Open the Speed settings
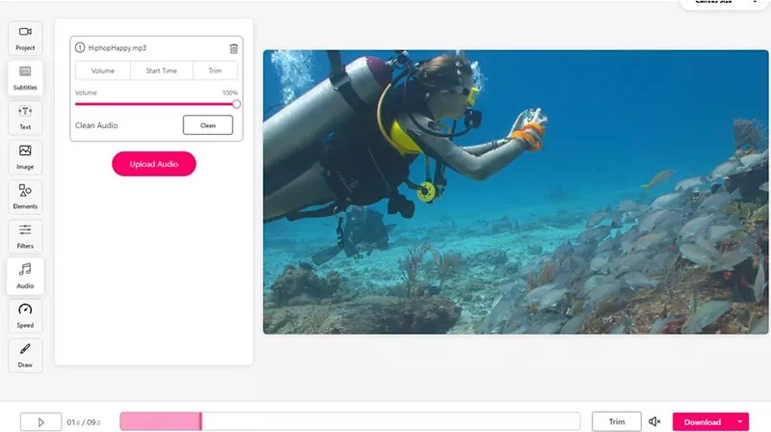Screen dimensions: 771x432 pos(25,316)
